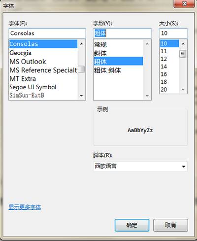Select 常规 font style
Image resolution: width=197 pixels, height=241 pixels.
pos(118,44)
